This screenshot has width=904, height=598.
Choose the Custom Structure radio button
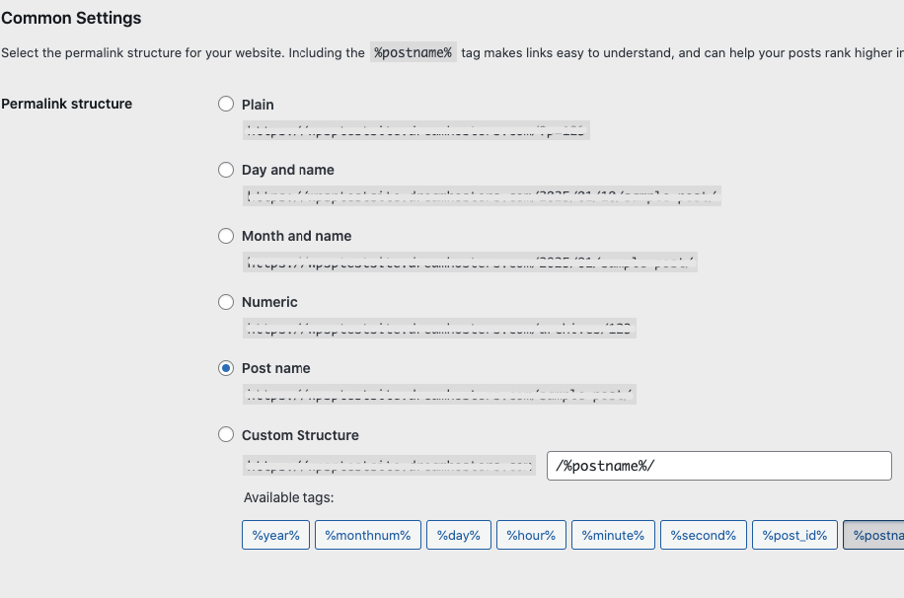[x=226, y=434]
